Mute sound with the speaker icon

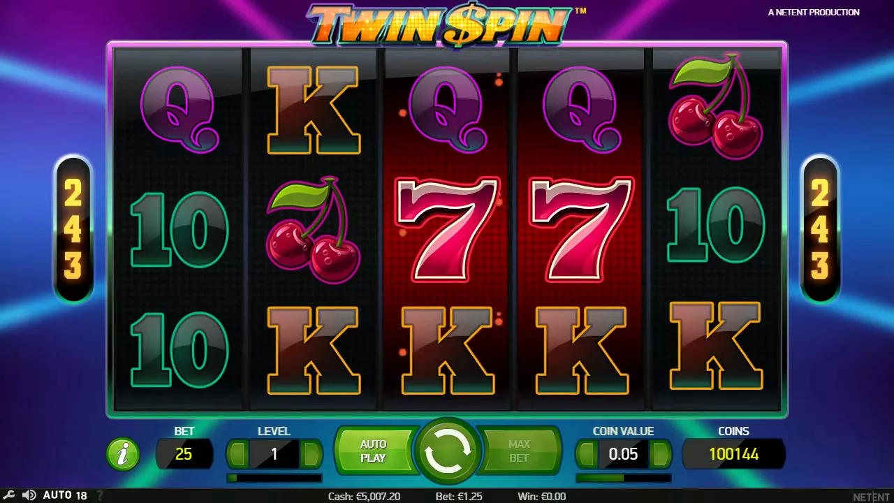[x=29, y=495]
